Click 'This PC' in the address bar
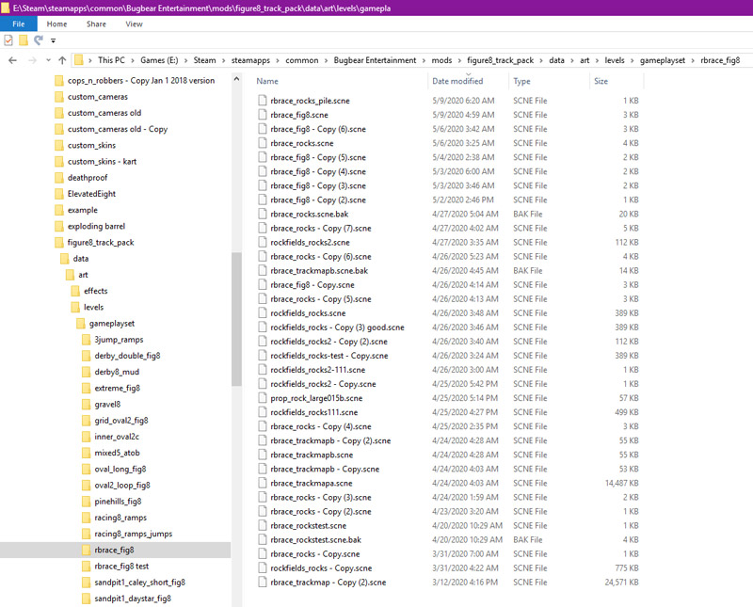 (x=111, y=60)
